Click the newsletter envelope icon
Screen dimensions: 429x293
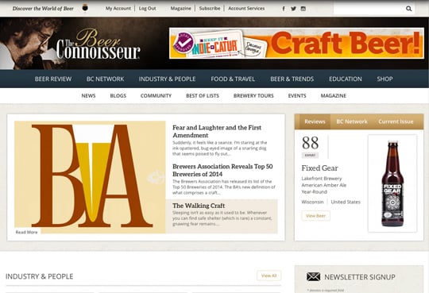[x=313, y=276]
